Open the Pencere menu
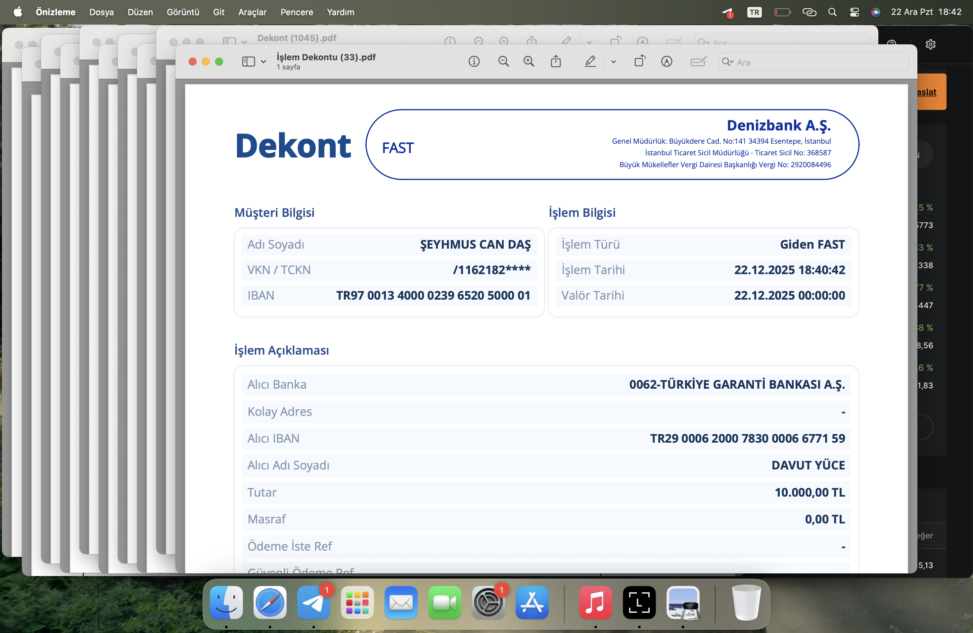973x633 pixels. (x=297, y=12)
